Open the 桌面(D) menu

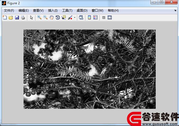[82, 11]
